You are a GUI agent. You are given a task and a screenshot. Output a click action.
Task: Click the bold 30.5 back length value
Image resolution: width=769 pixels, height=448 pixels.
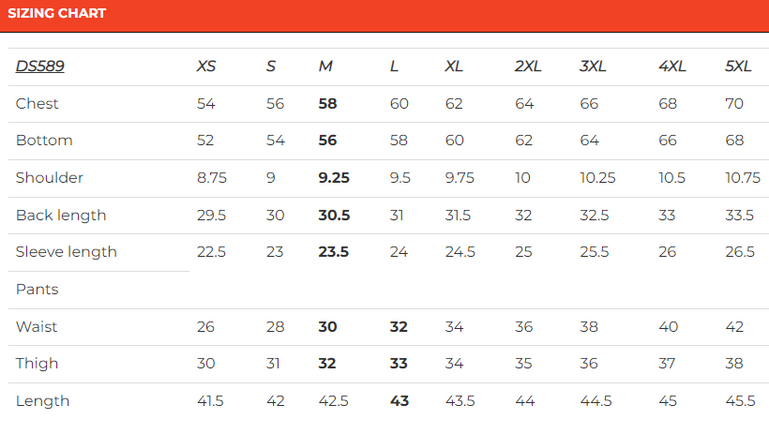click(334, 215)
